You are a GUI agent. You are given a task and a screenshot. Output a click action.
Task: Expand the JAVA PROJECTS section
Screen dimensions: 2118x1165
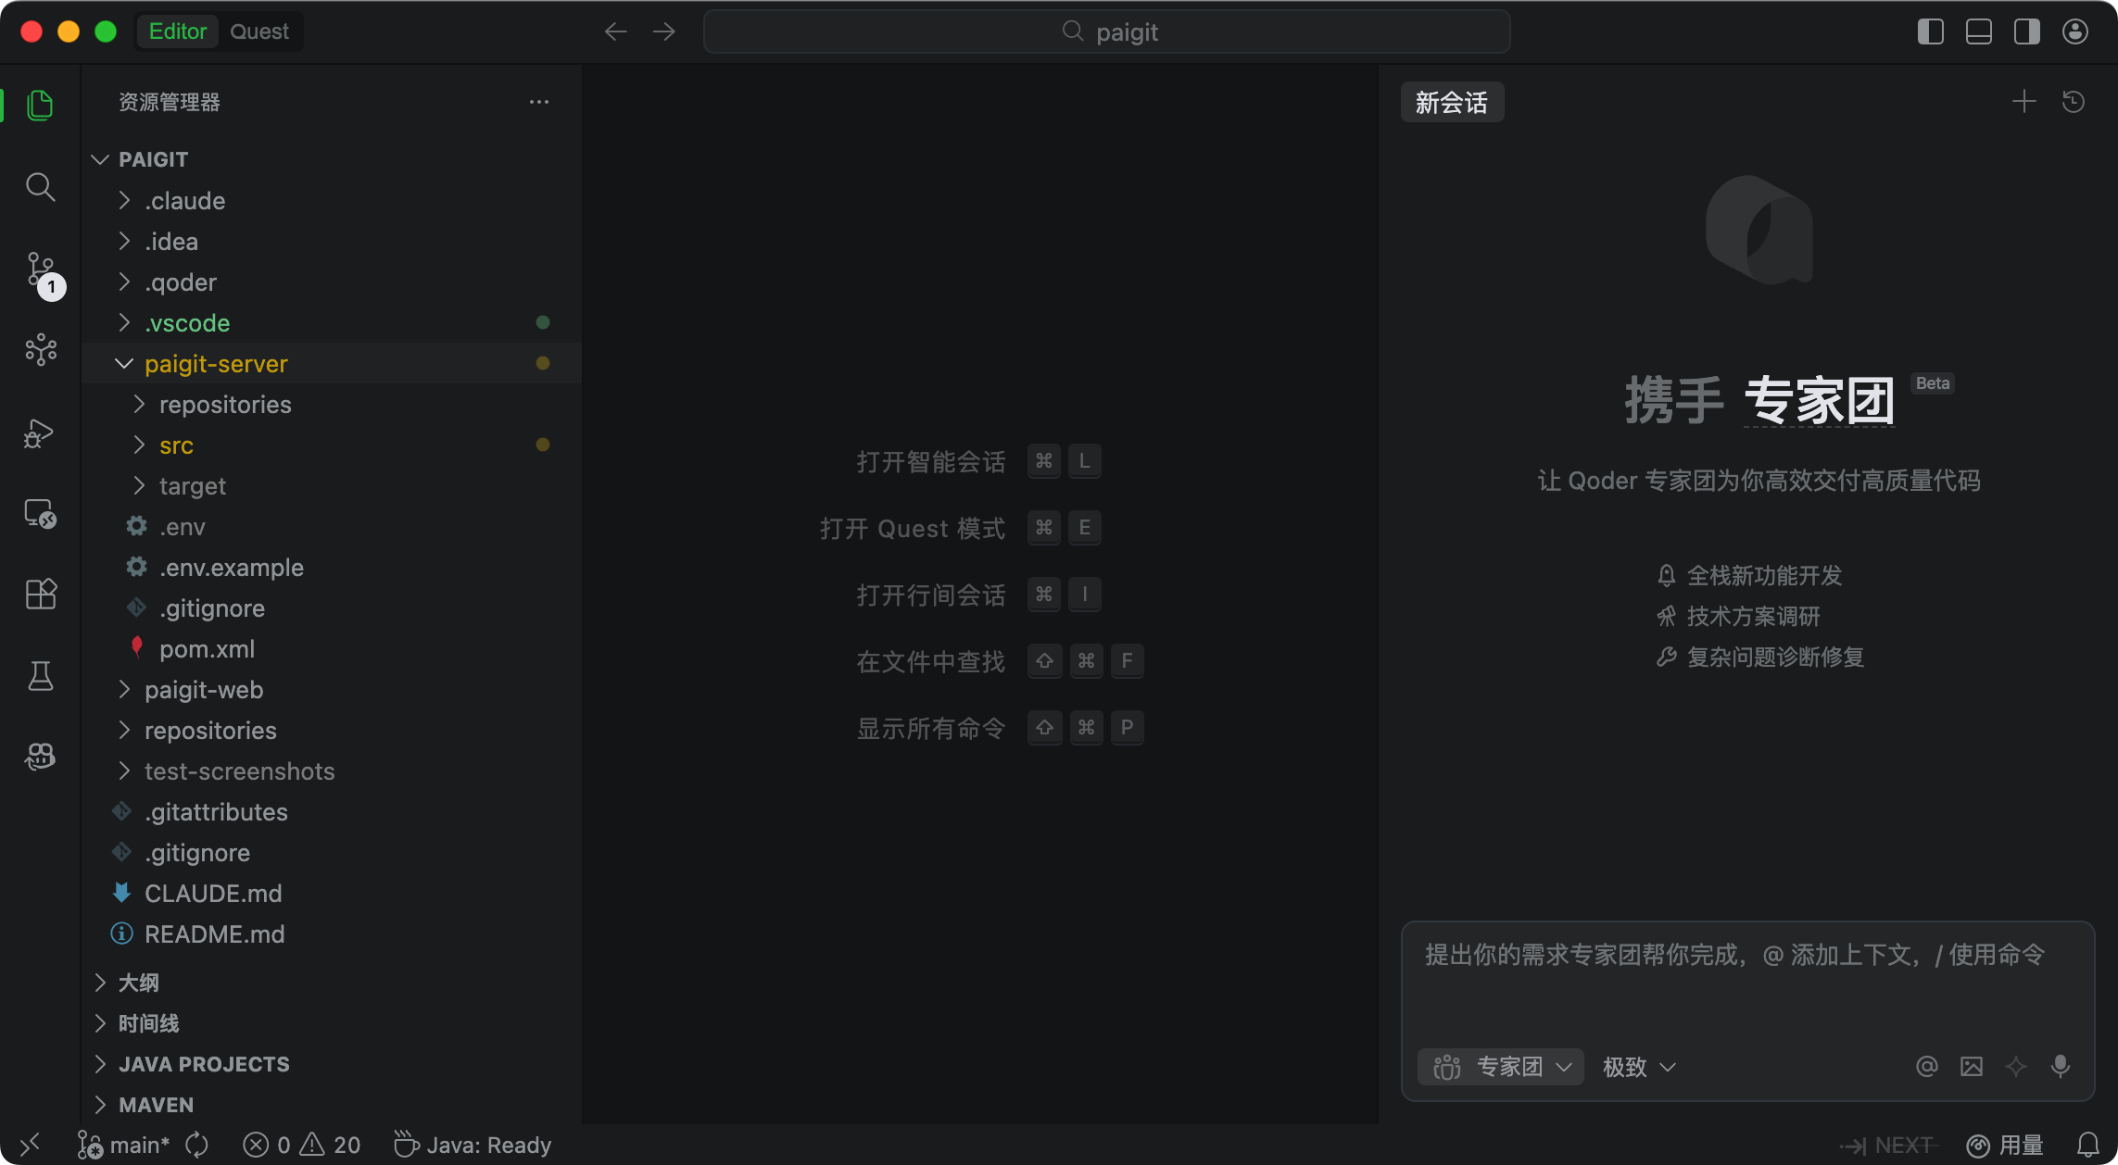pyautogui.click(x=204, y=1064)
